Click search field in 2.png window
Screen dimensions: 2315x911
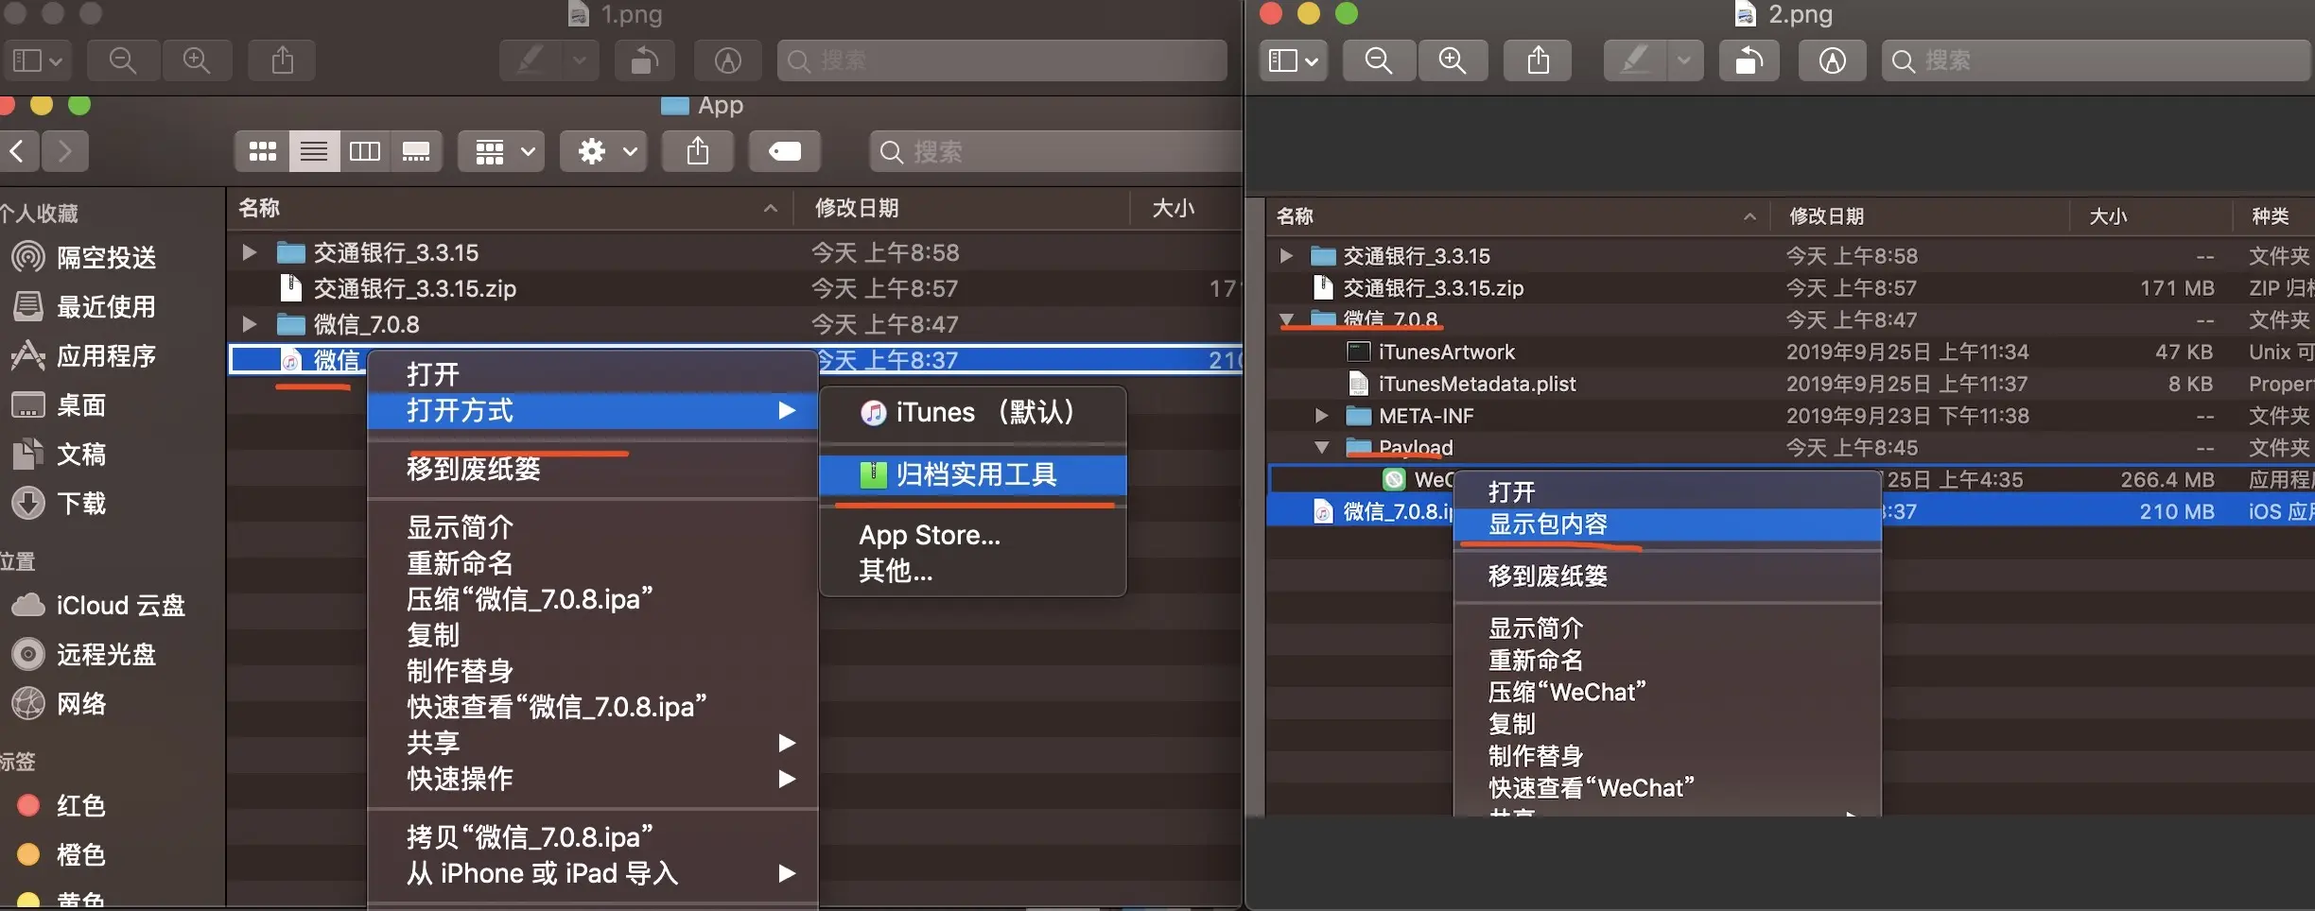(2097, 60)
